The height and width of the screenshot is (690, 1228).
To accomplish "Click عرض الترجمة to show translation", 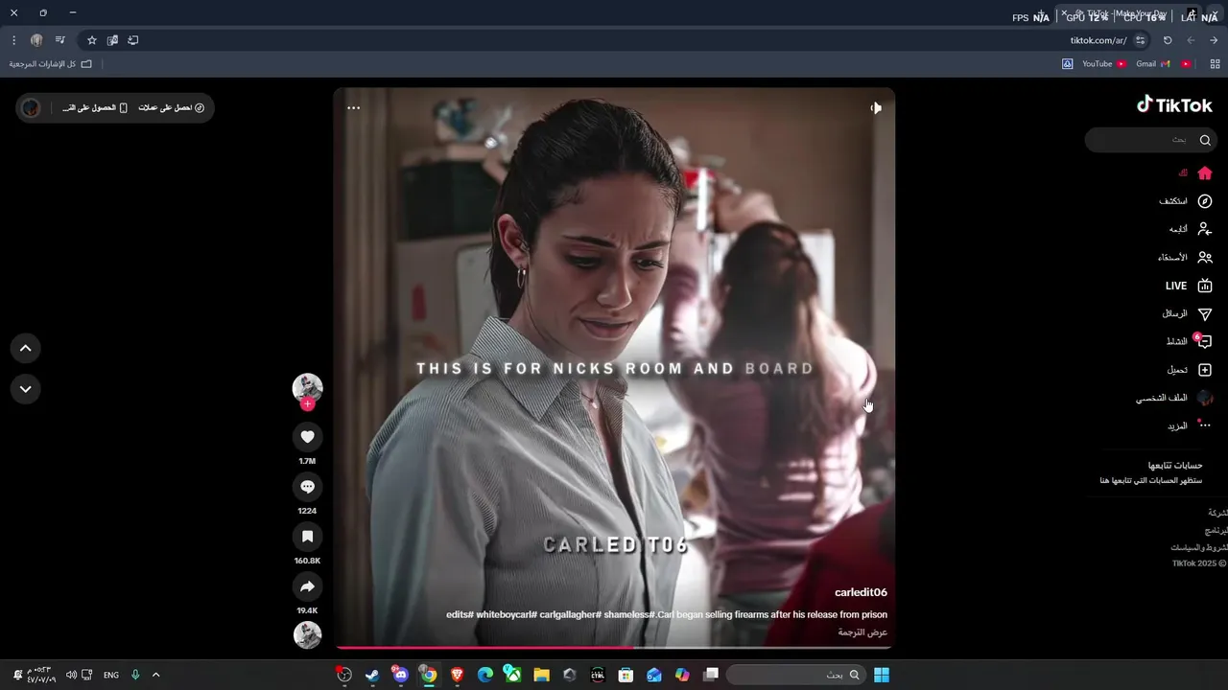I will pos(862,632).
